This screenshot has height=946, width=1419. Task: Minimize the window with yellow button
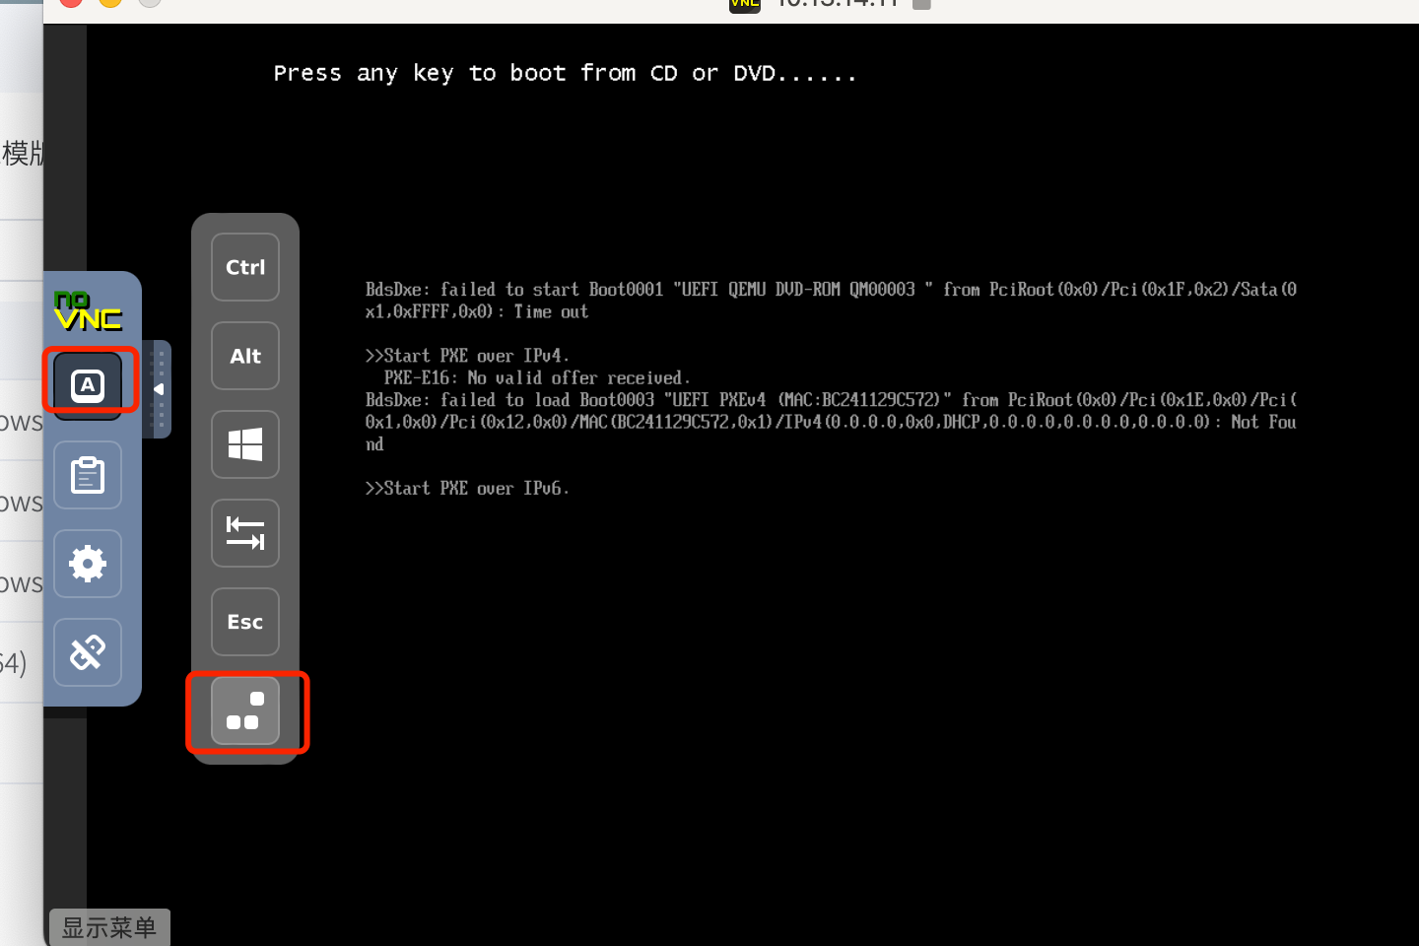point(110,2)
